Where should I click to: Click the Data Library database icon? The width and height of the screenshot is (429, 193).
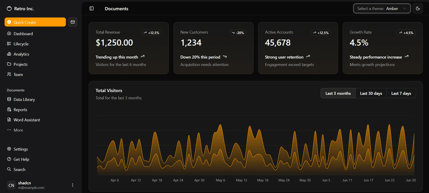[x=9, y=100]
